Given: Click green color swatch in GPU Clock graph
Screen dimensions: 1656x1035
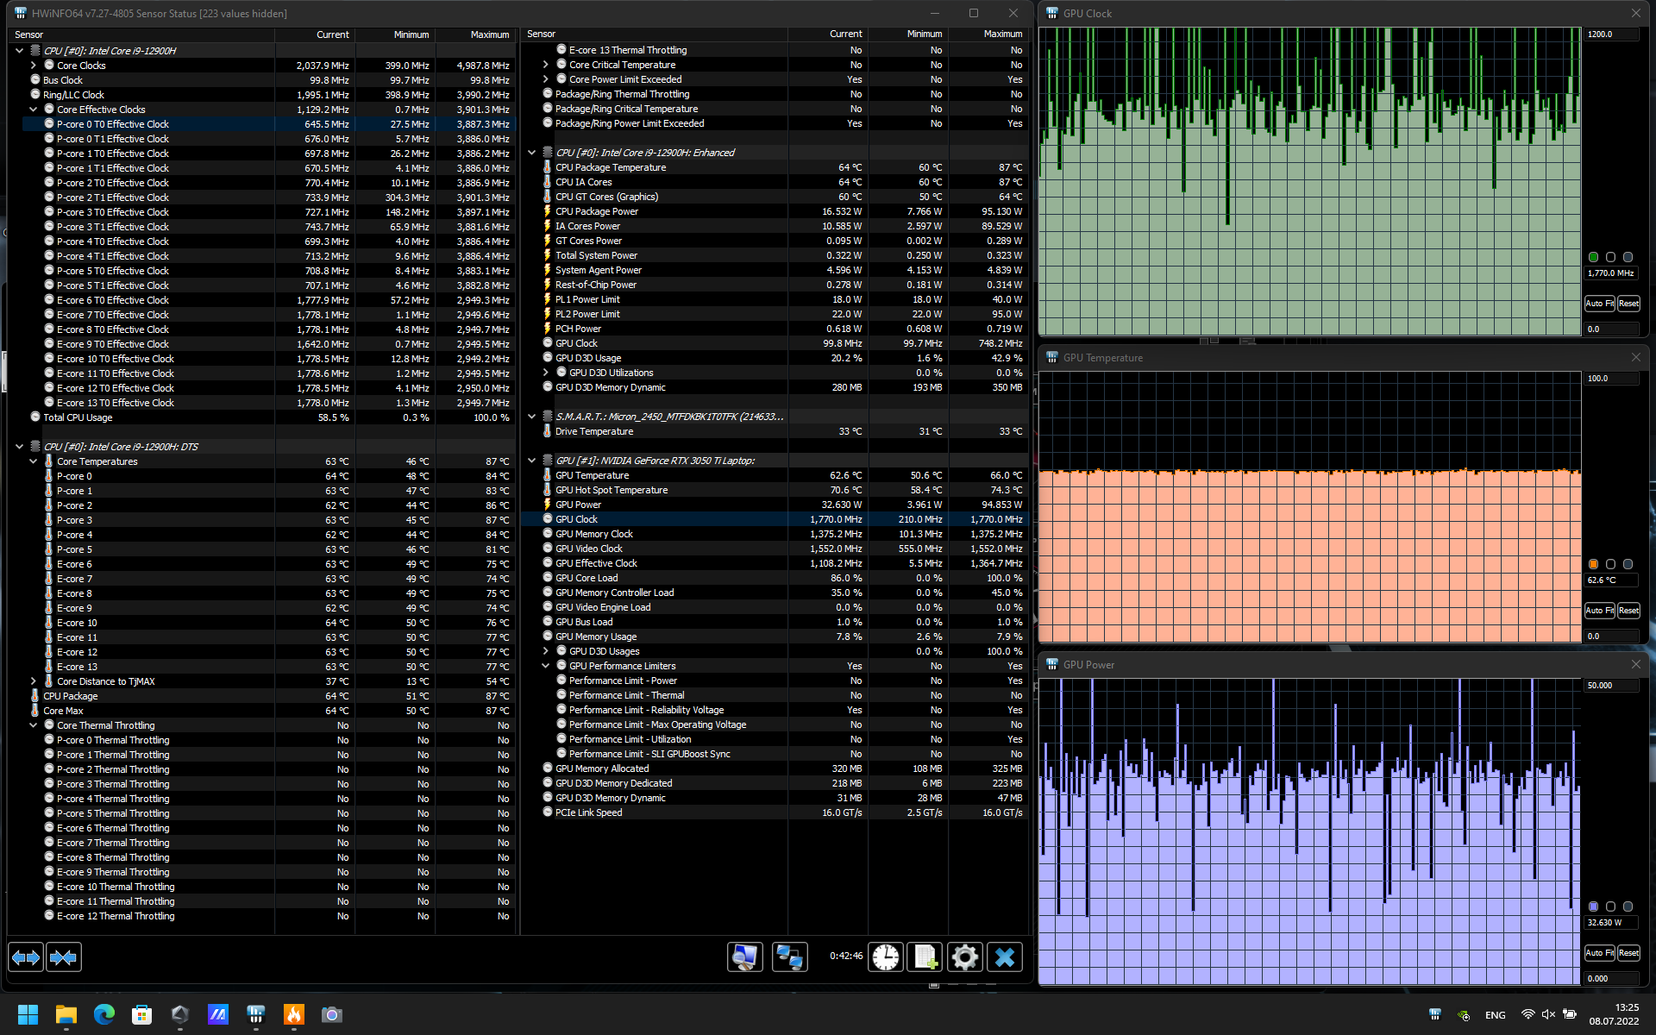Looking at the screenshot, I should 1593,257.
